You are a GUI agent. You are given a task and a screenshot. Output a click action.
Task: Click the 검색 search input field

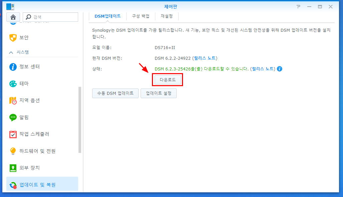coord(50,17)
